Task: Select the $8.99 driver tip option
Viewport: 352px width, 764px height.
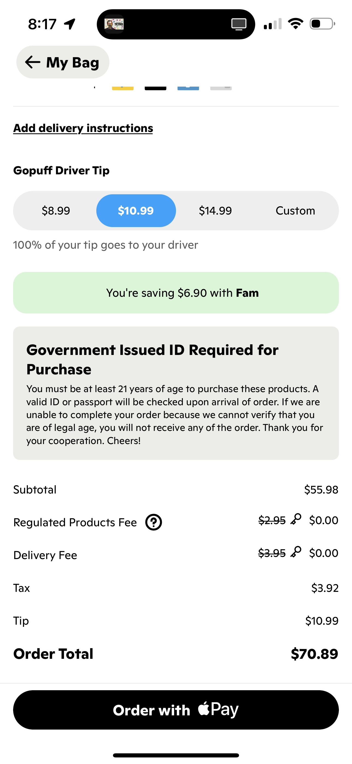Action: click(x=56, y=211)
